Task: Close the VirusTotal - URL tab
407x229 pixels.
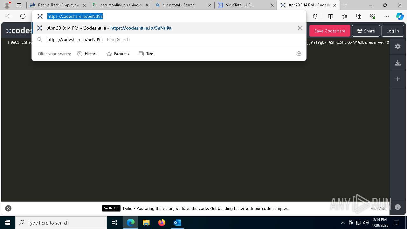Action: pyautogui.click(x=272, y=5)
